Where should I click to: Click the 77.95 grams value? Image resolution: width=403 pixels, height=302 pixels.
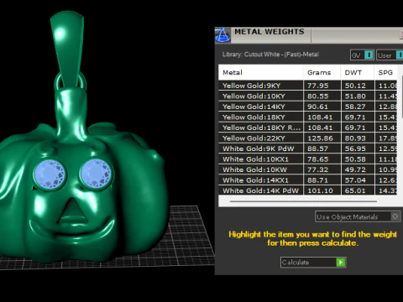(x=317, y=86)
